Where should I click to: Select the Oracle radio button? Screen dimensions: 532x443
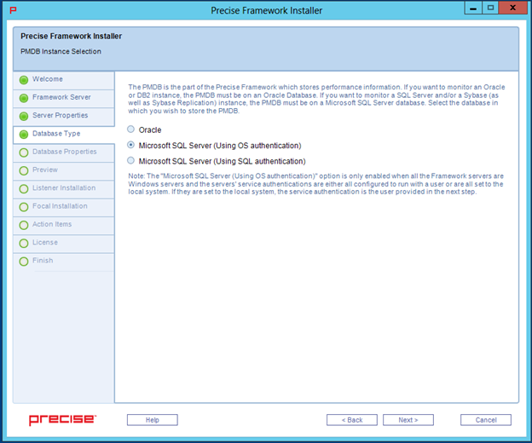click(x=130, y=129)
